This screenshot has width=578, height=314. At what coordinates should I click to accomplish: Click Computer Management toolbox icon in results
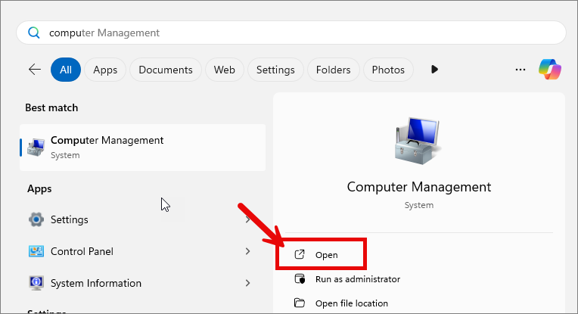pyautogui.click(x=36, y=148)
